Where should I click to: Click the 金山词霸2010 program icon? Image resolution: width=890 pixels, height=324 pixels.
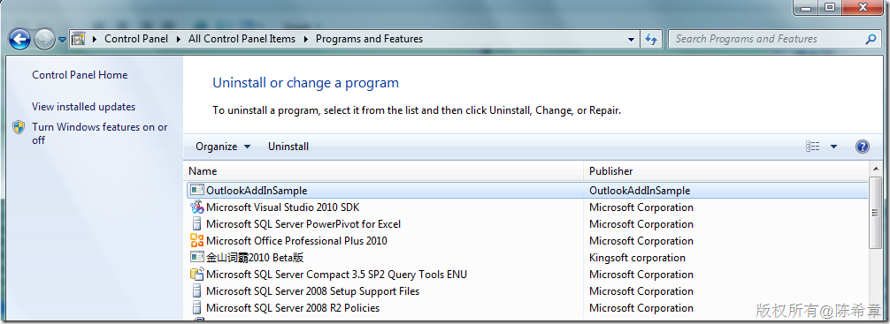(x=196, y=257)
